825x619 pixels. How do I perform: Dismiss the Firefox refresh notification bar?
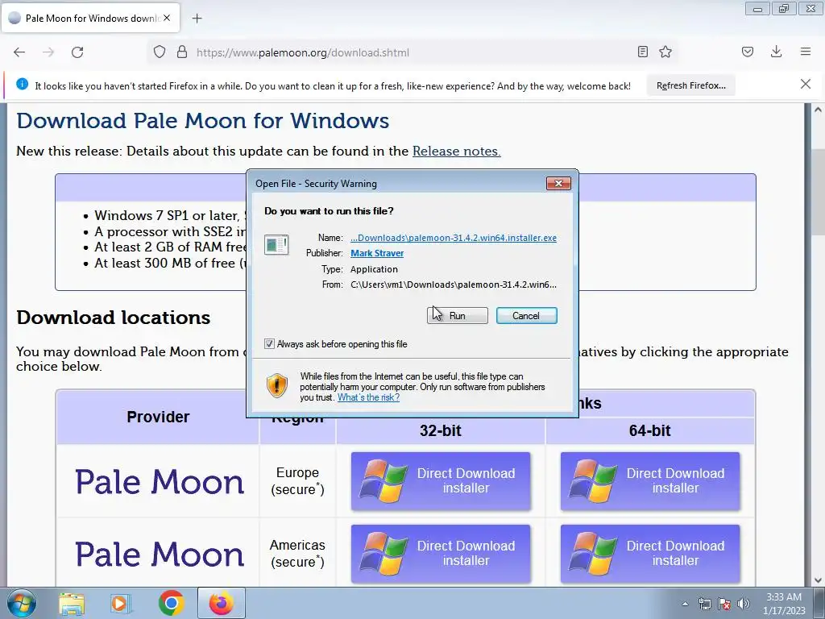pyautogui.click(x=806, y=84)
